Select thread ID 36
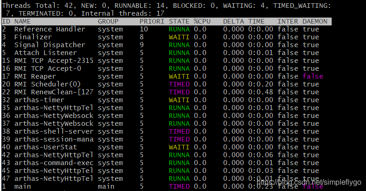Image resolution: width=366 pixels, height=191 pixels. pyautogui.click(x=6, y=116)
